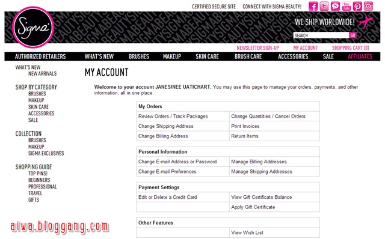
Task: Open BRUSHES under Shop By Category
Action: pos(37,94)
